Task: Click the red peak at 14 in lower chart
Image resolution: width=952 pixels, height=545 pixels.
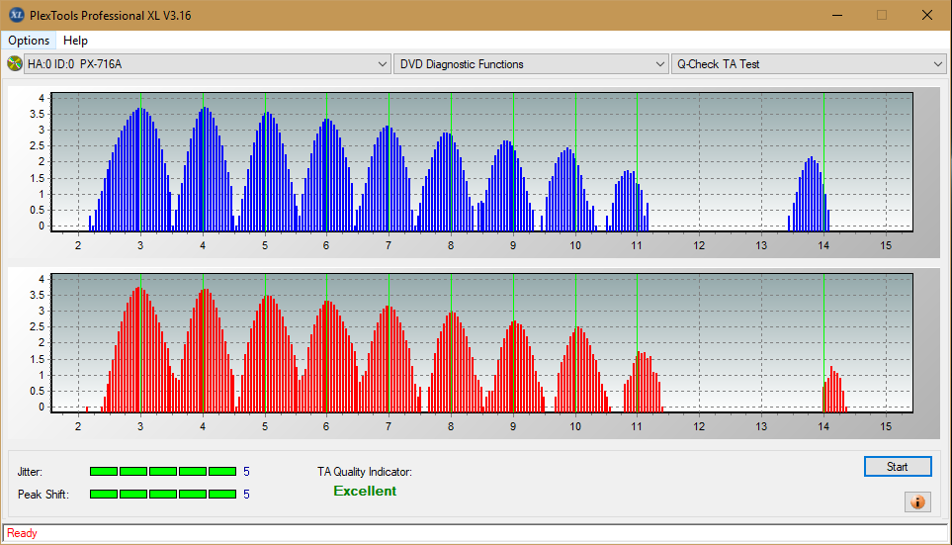Action: [x=834, y=389]
